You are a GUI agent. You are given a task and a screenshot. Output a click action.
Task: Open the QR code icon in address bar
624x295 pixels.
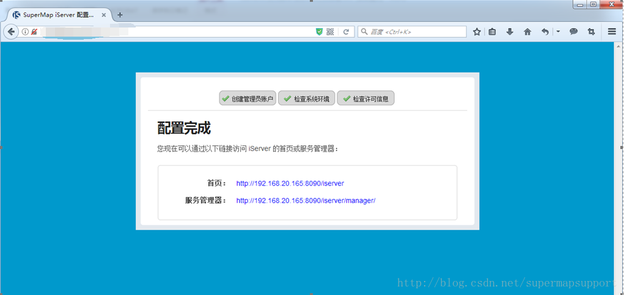pyautogui.click(x=330, y=32)
